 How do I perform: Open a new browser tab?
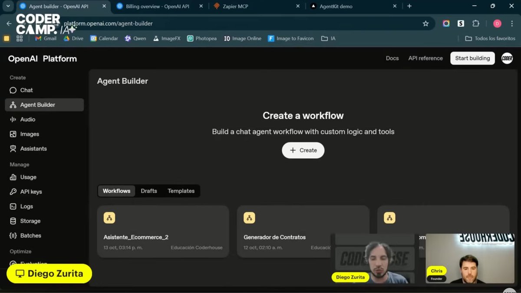409,6
